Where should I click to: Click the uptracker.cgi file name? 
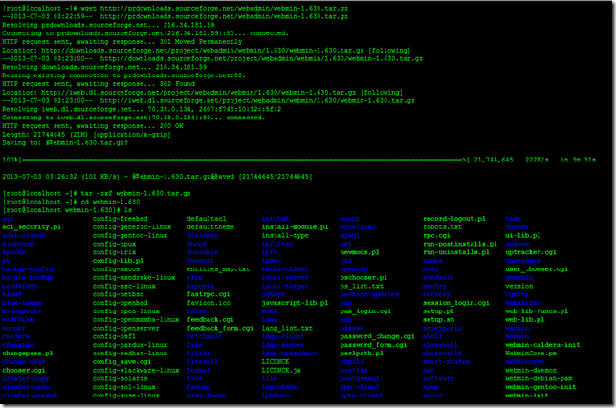(531, 252)
